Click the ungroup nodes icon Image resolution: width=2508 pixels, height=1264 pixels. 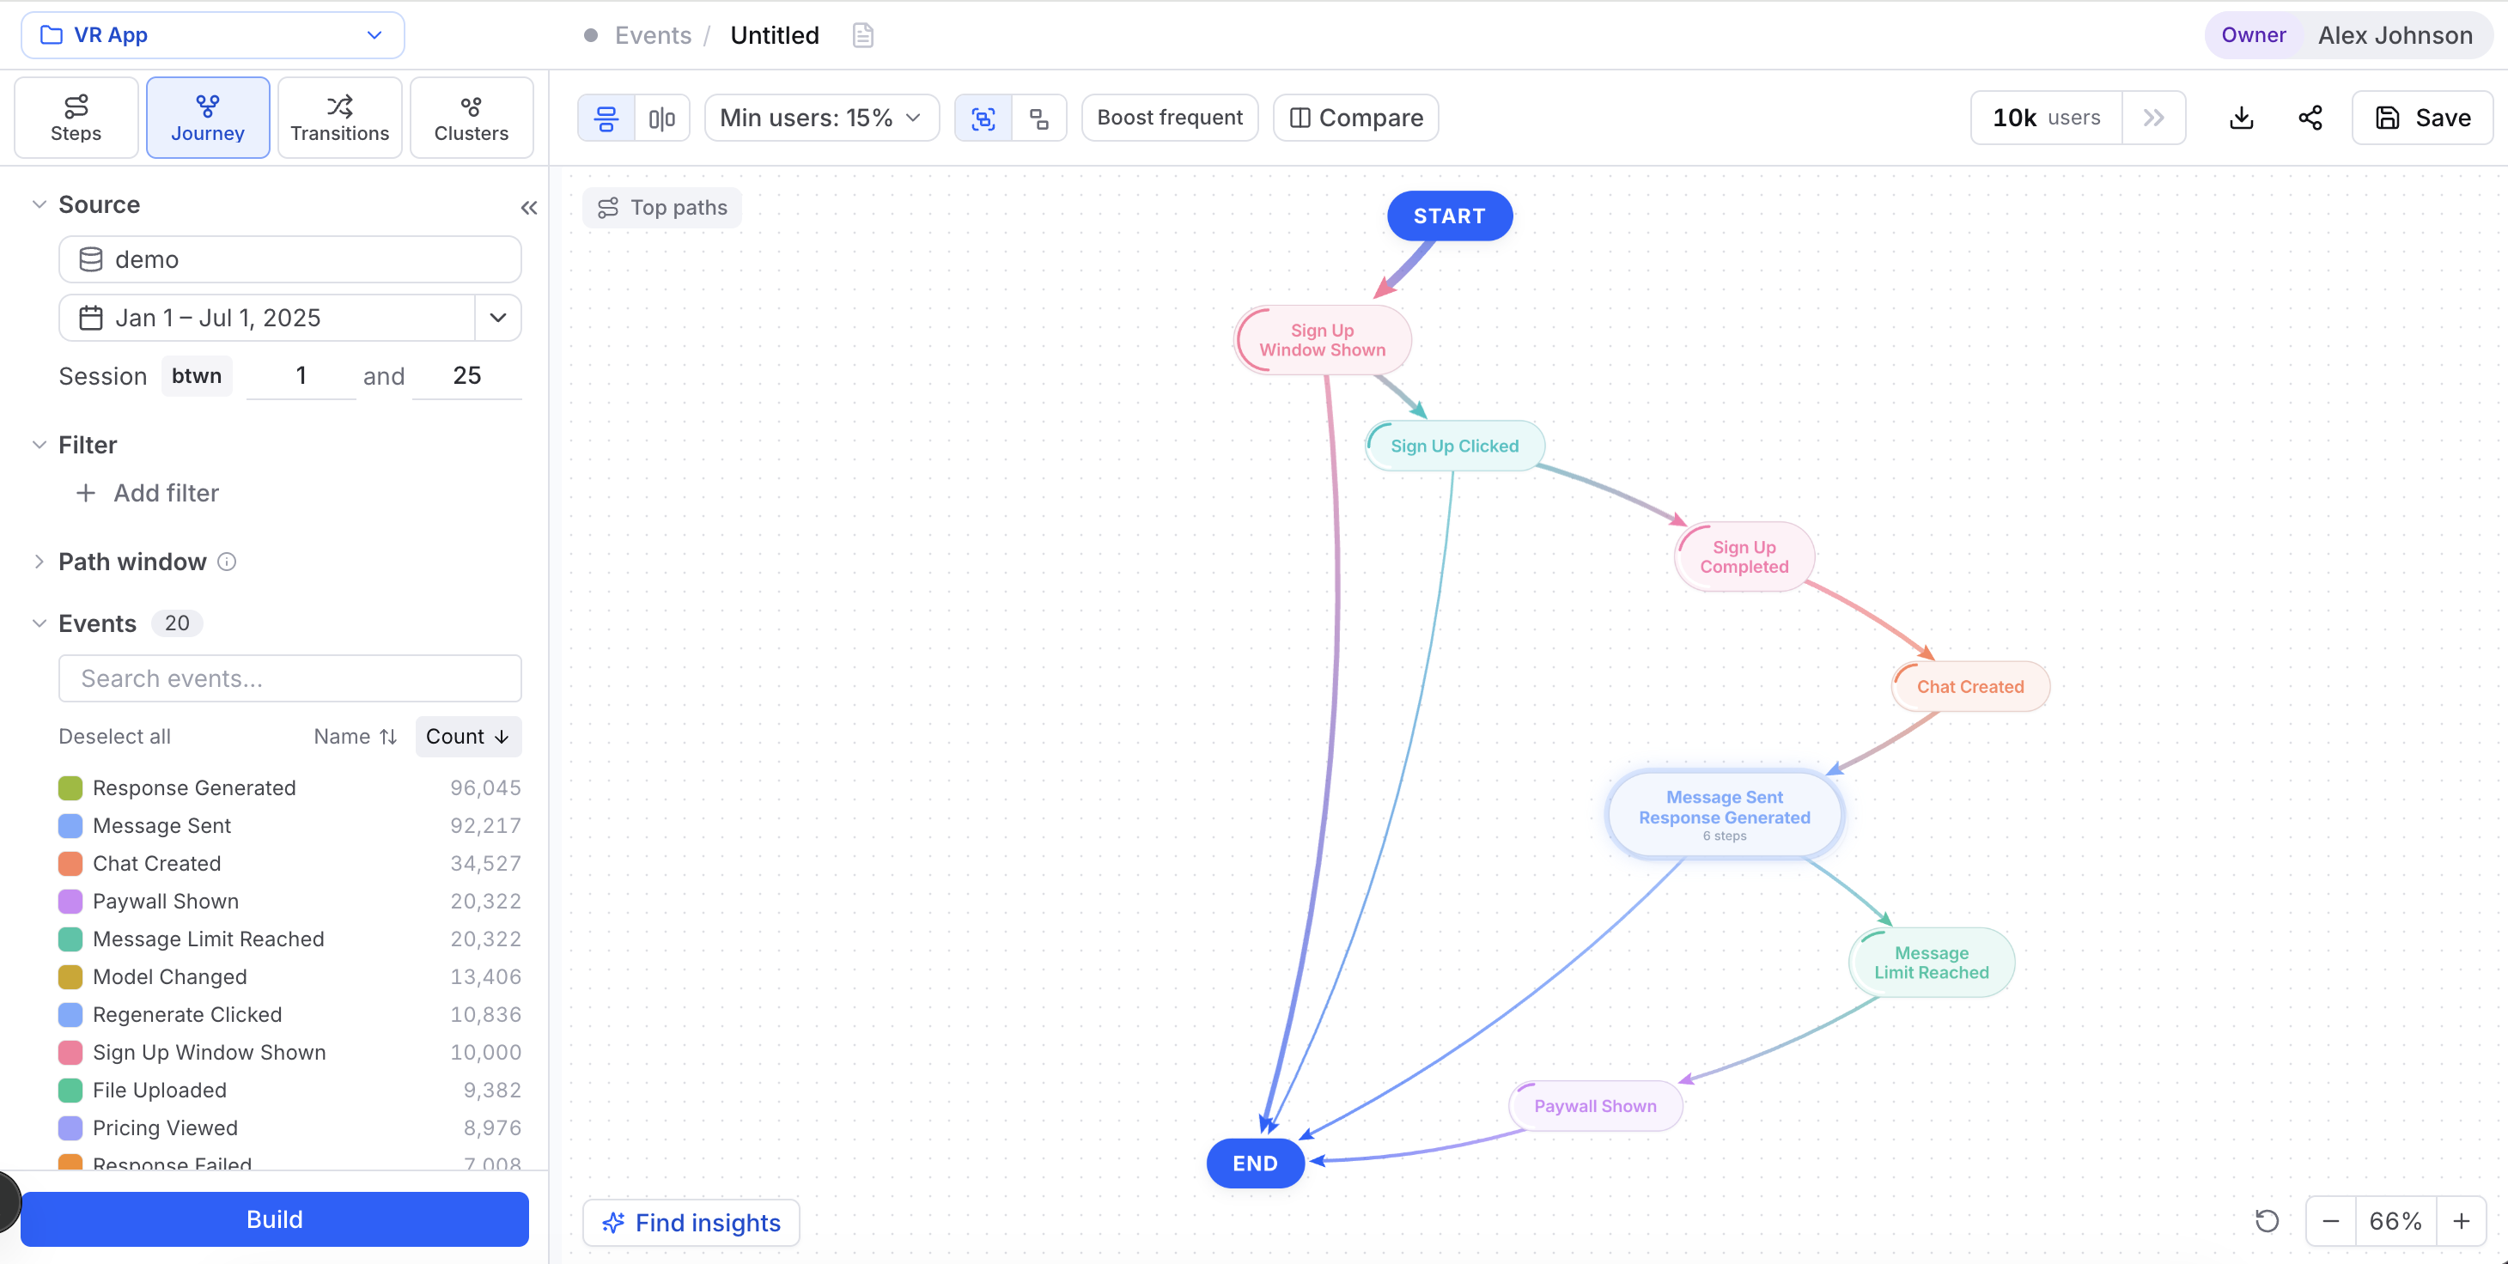1038,118
